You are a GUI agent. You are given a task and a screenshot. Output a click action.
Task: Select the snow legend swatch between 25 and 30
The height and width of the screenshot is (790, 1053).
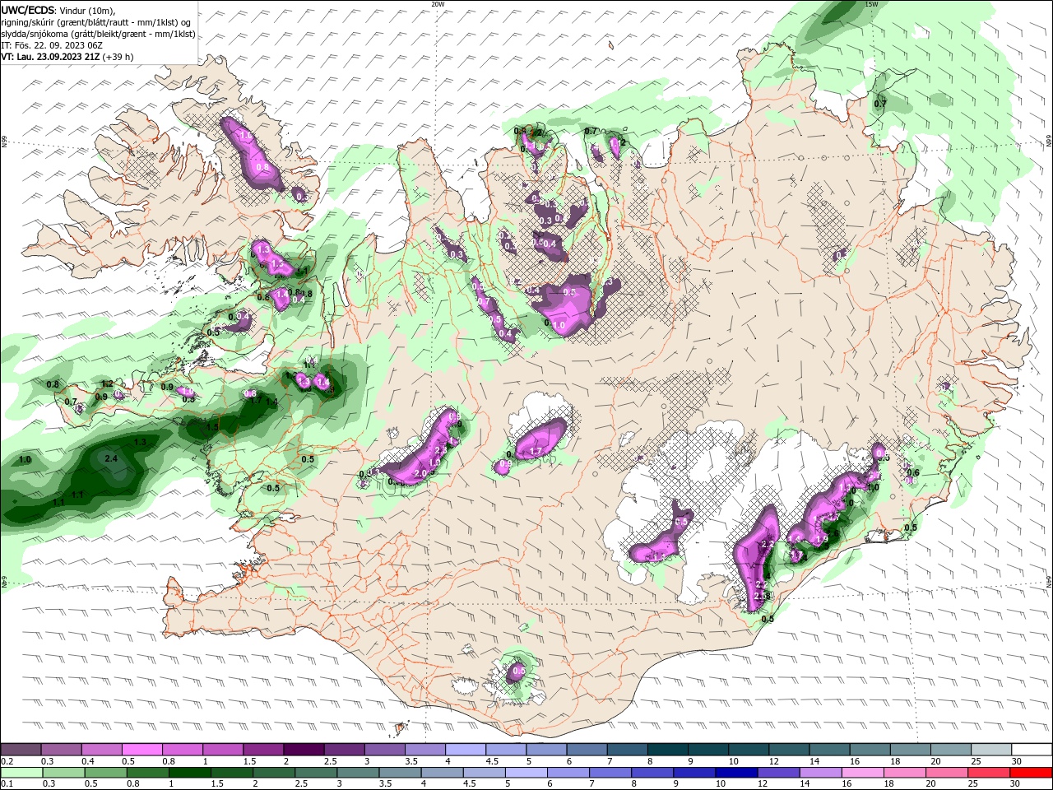click(992, 749)
